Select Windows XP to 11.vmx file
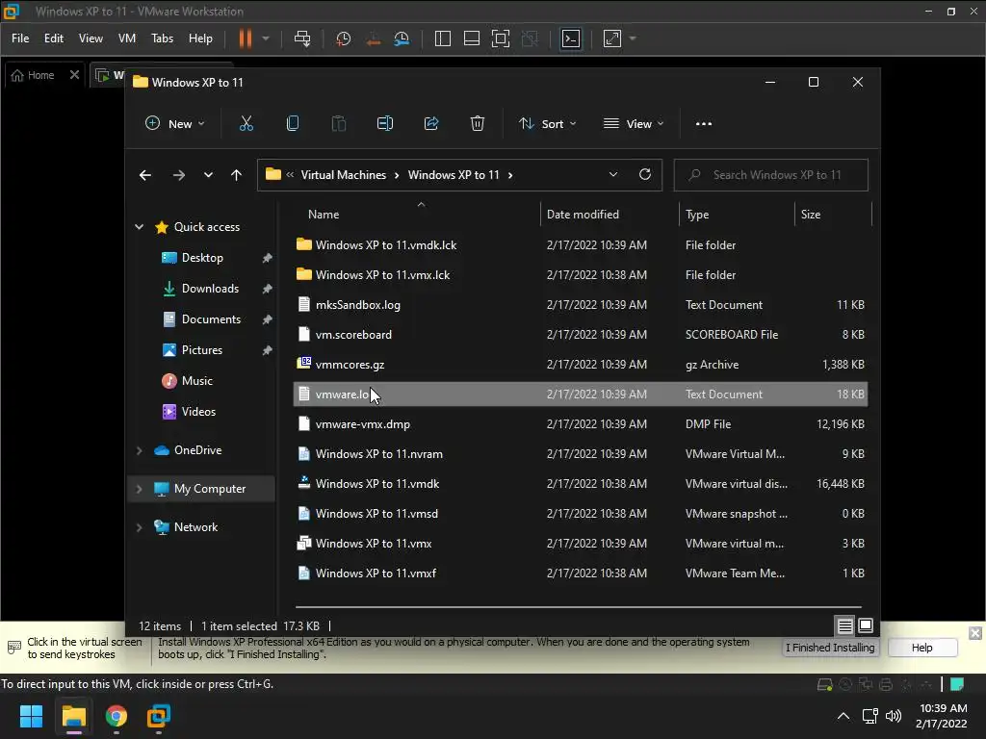Viewport: 986px width, 739px height. [581, 544]
